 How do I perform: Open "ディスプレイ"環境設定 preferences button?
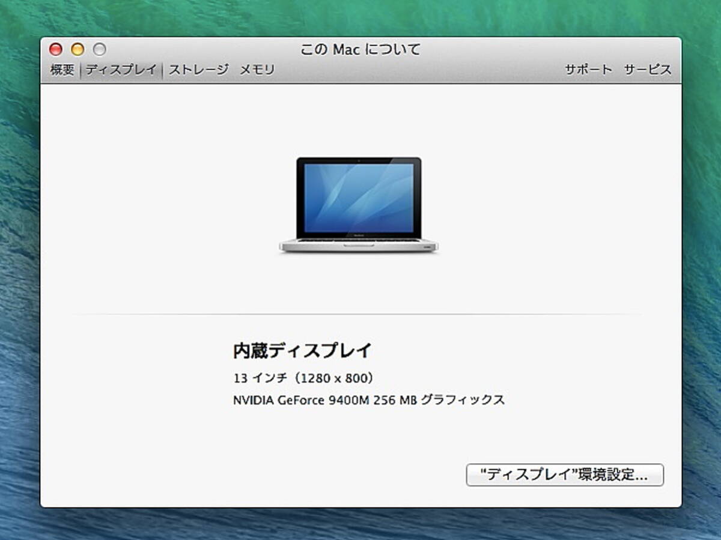pos(565,475)
